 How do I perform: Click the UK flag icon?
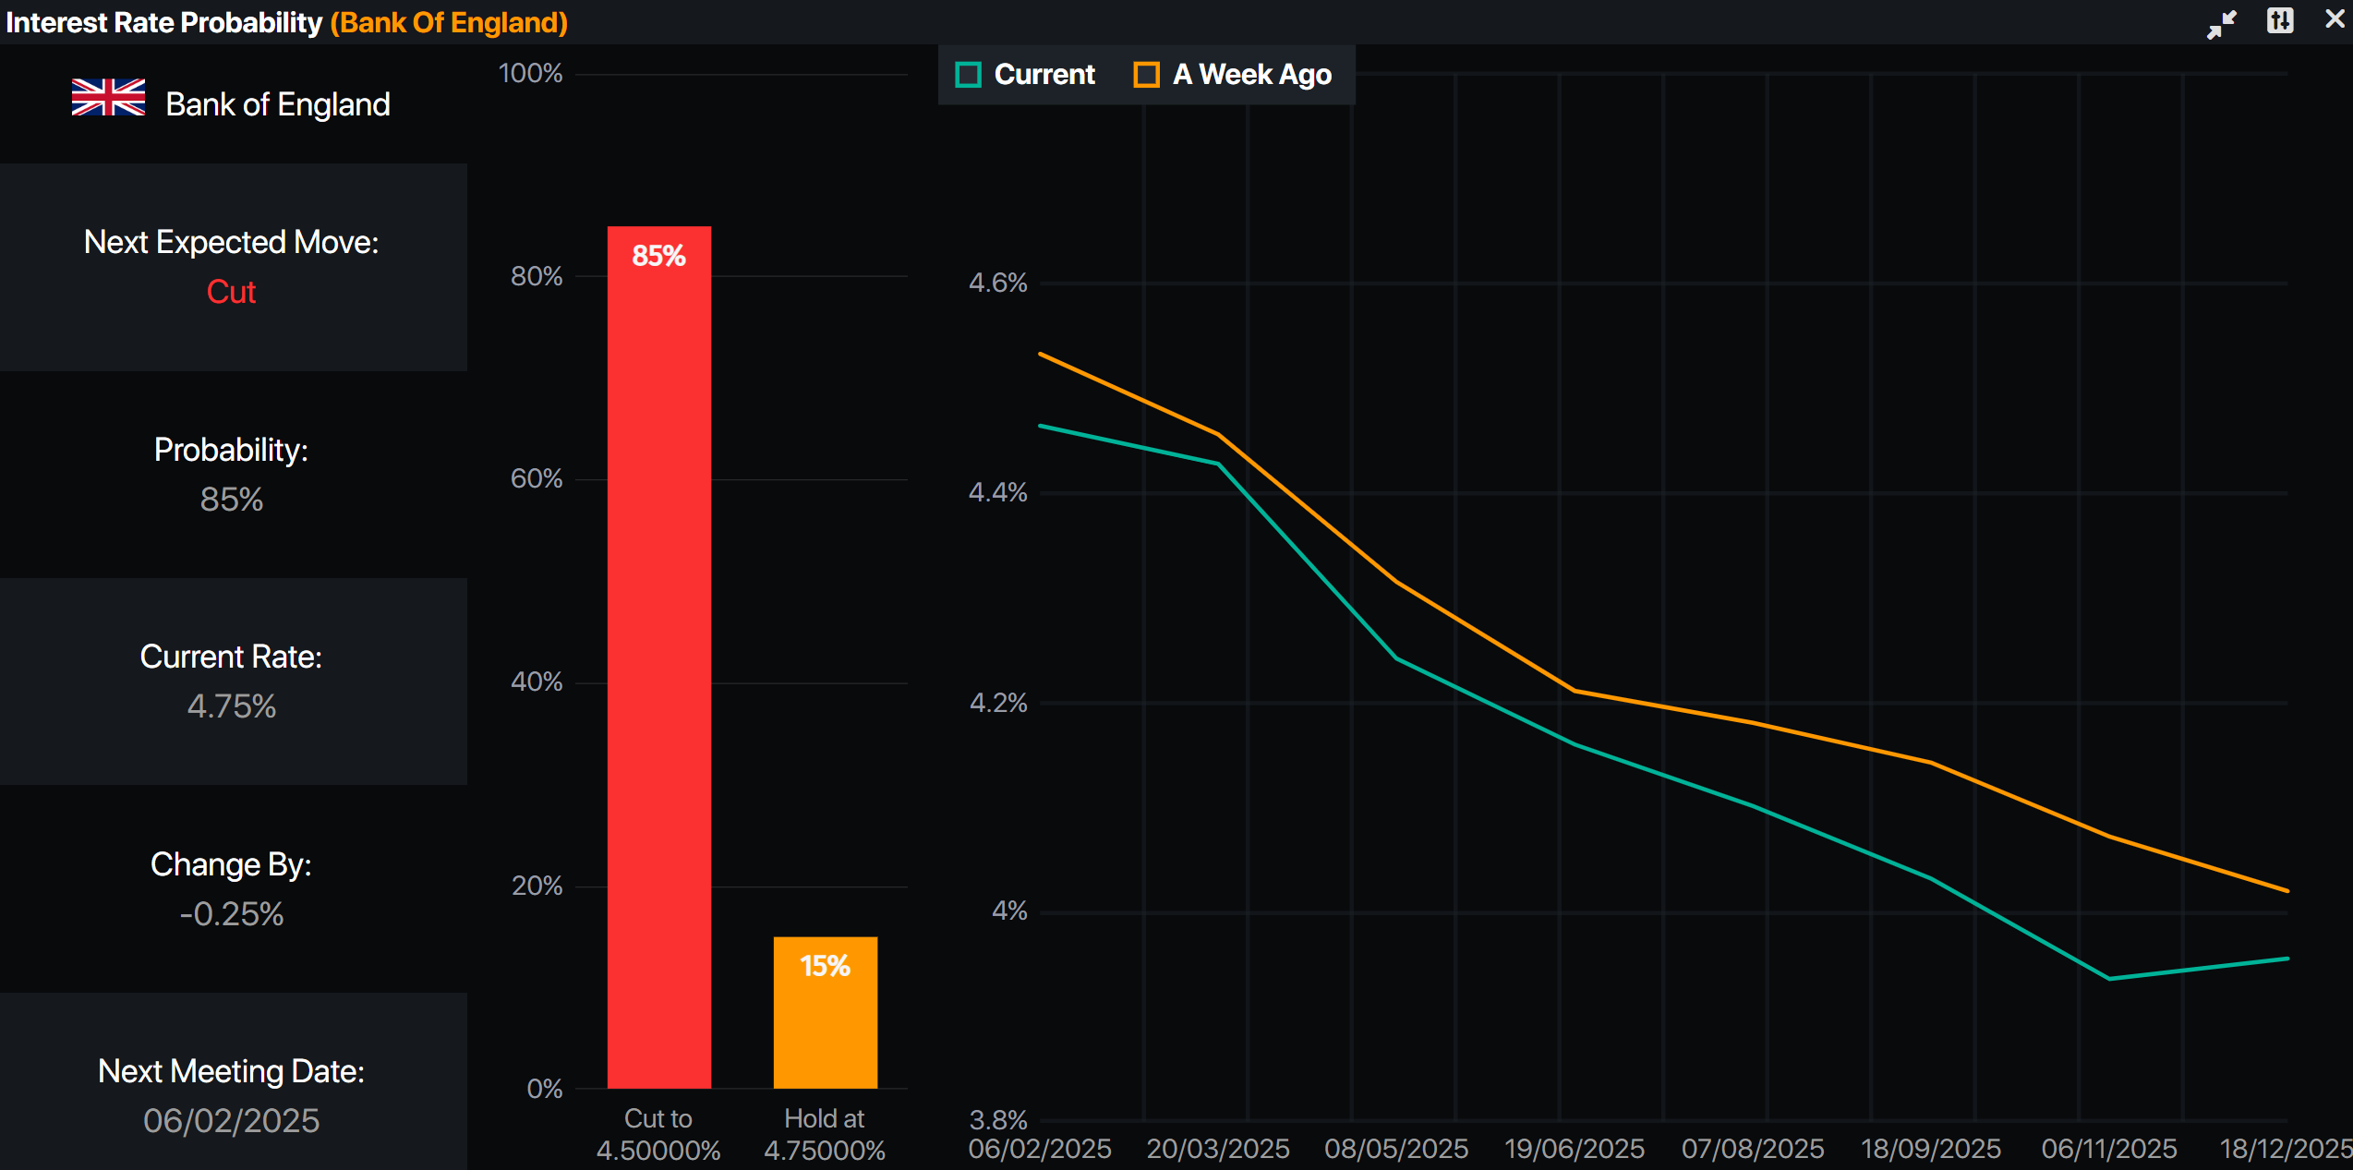[x=108, y=98]
